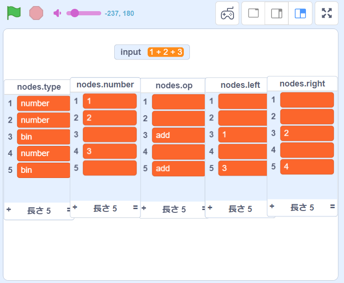
Task: Click plus icon on nodes.number list
Action: (x=75, y=208)
